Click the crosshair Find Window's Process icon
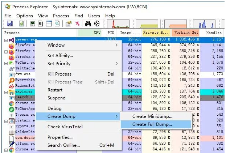The image size is (226, 154). [x=96, y=23]
